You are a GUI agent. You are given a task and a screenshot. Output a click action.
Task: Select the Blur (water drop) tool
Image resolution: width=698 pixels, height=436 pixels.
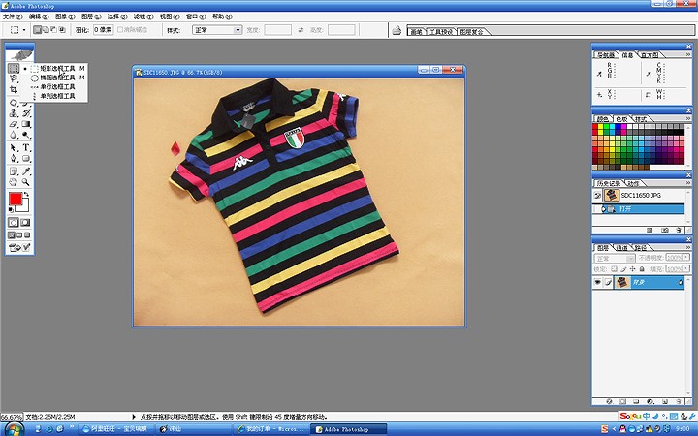14,135
